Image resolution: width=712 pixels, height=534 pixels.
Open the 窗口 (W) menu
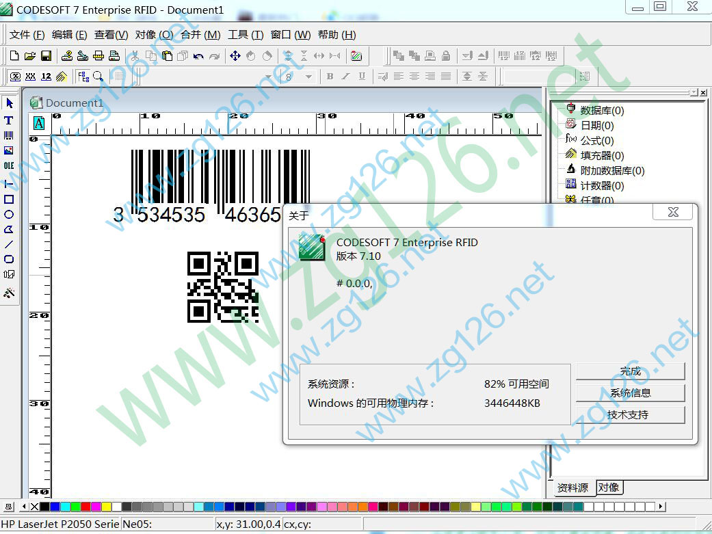click(x=291, y=35)
